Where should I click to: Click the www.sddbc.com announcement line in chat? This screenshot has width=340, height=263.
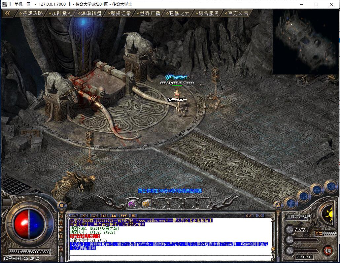click(x=141, y=220)
